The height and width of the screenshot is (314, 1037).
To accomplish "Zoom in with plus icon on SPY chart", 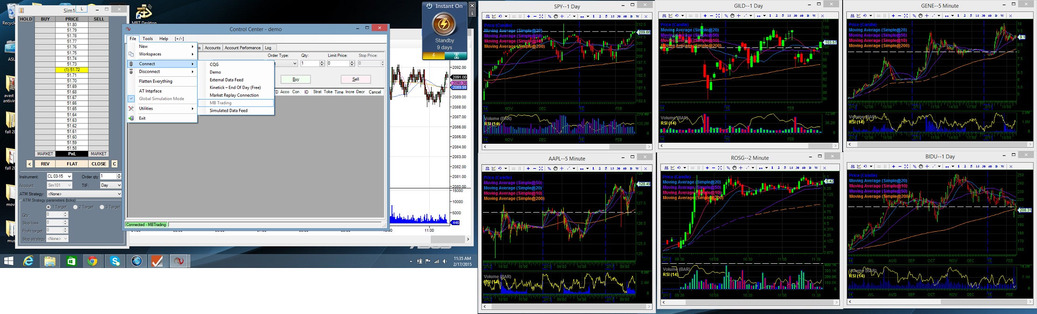I will [x=529, y=16].
